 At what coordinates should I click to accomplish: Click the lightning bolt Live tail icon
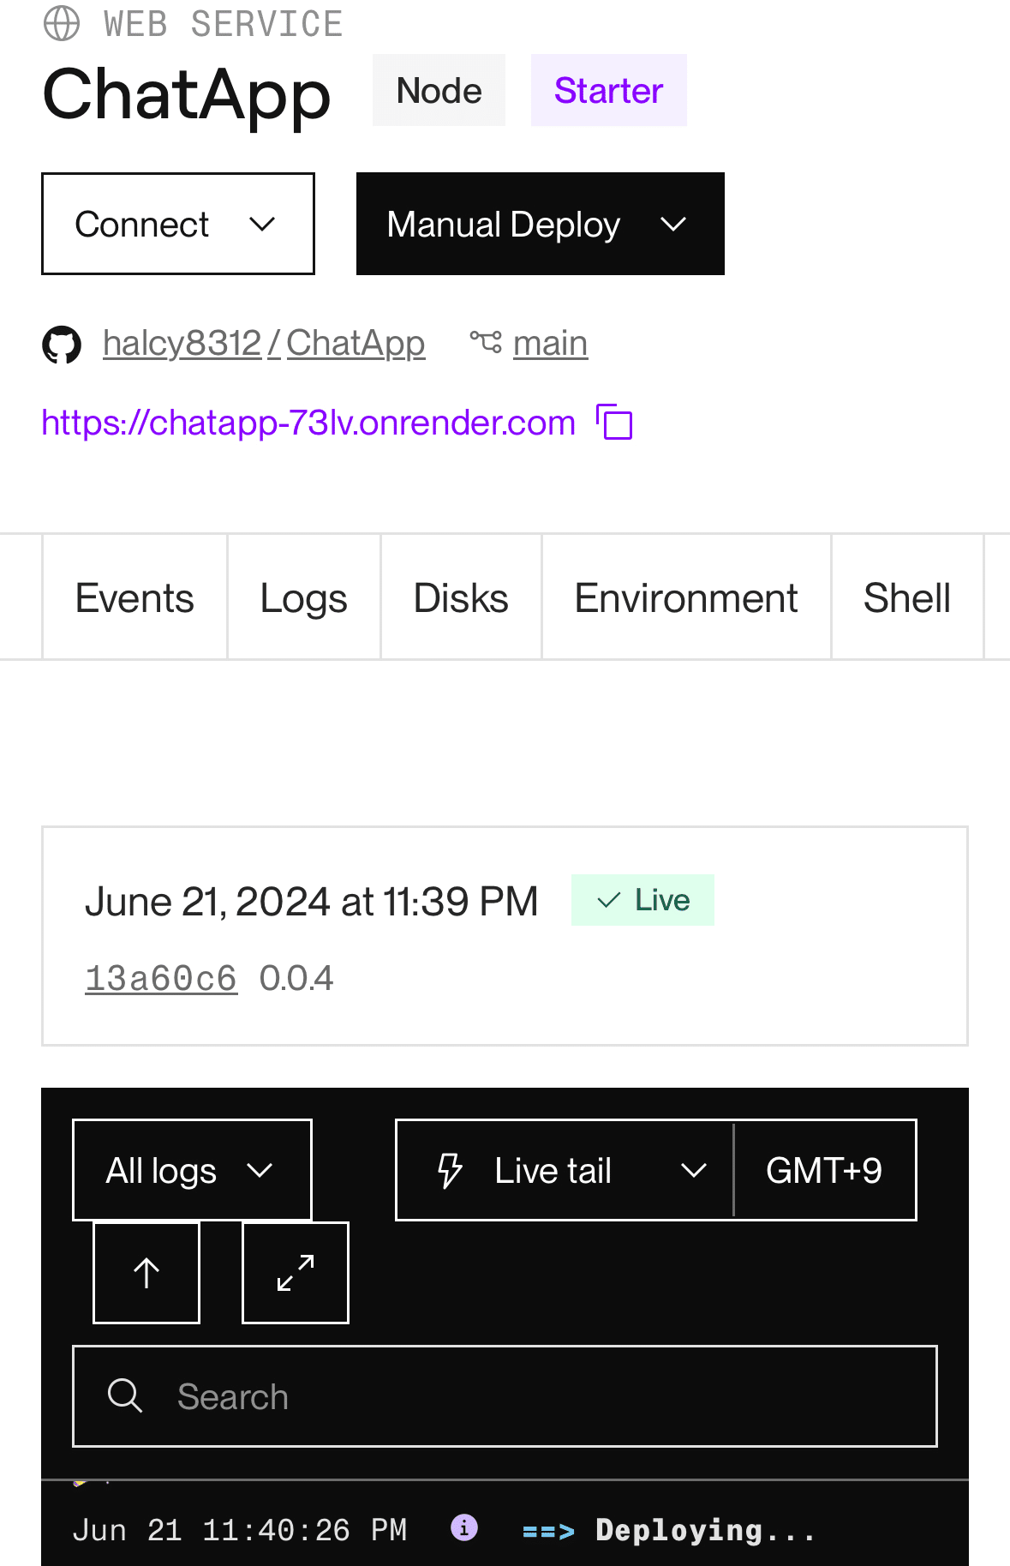[450, 1170]
